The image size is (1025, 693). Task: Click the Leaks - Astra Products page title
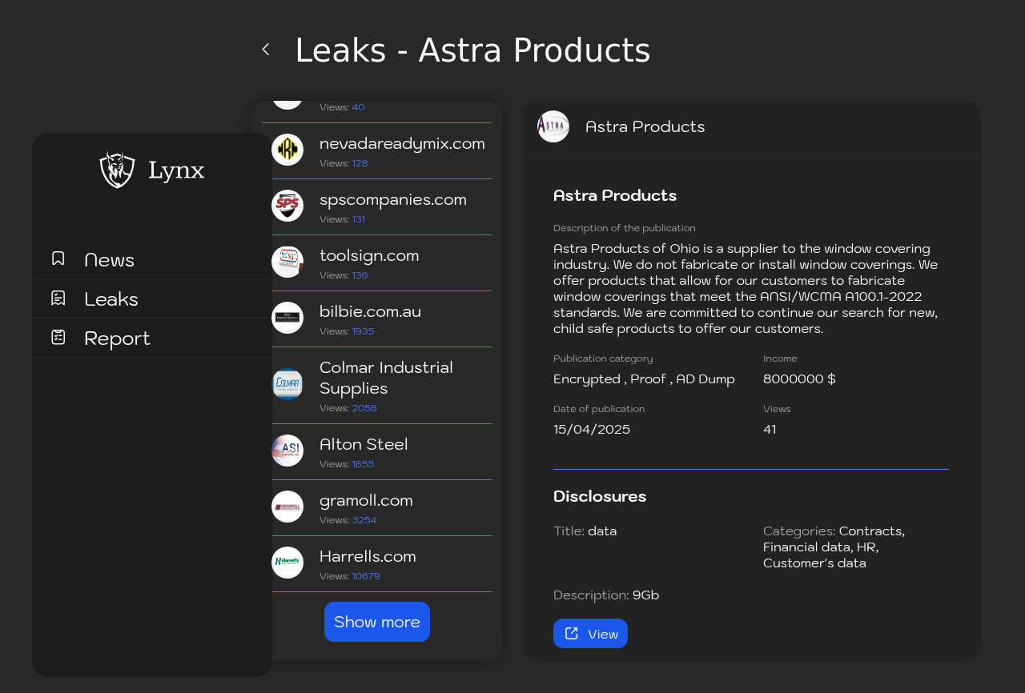point(472,50)
